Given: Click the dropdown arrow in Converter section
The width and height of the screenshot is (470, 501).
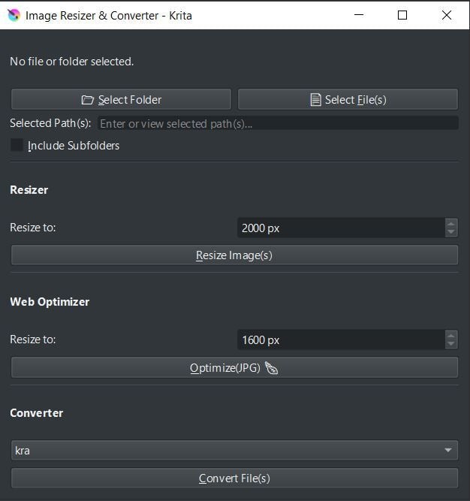Looking at the screenshot, I should (448, 450).
